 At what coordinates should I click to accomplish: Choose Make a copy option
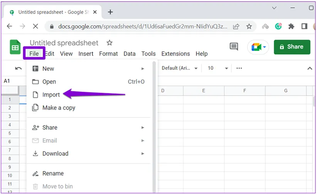pos(59,108)
